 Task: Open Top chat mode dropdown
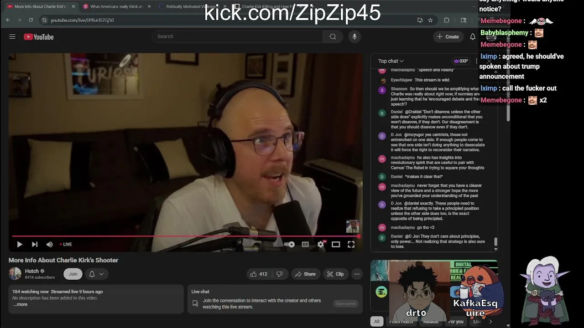pos(391,61)
